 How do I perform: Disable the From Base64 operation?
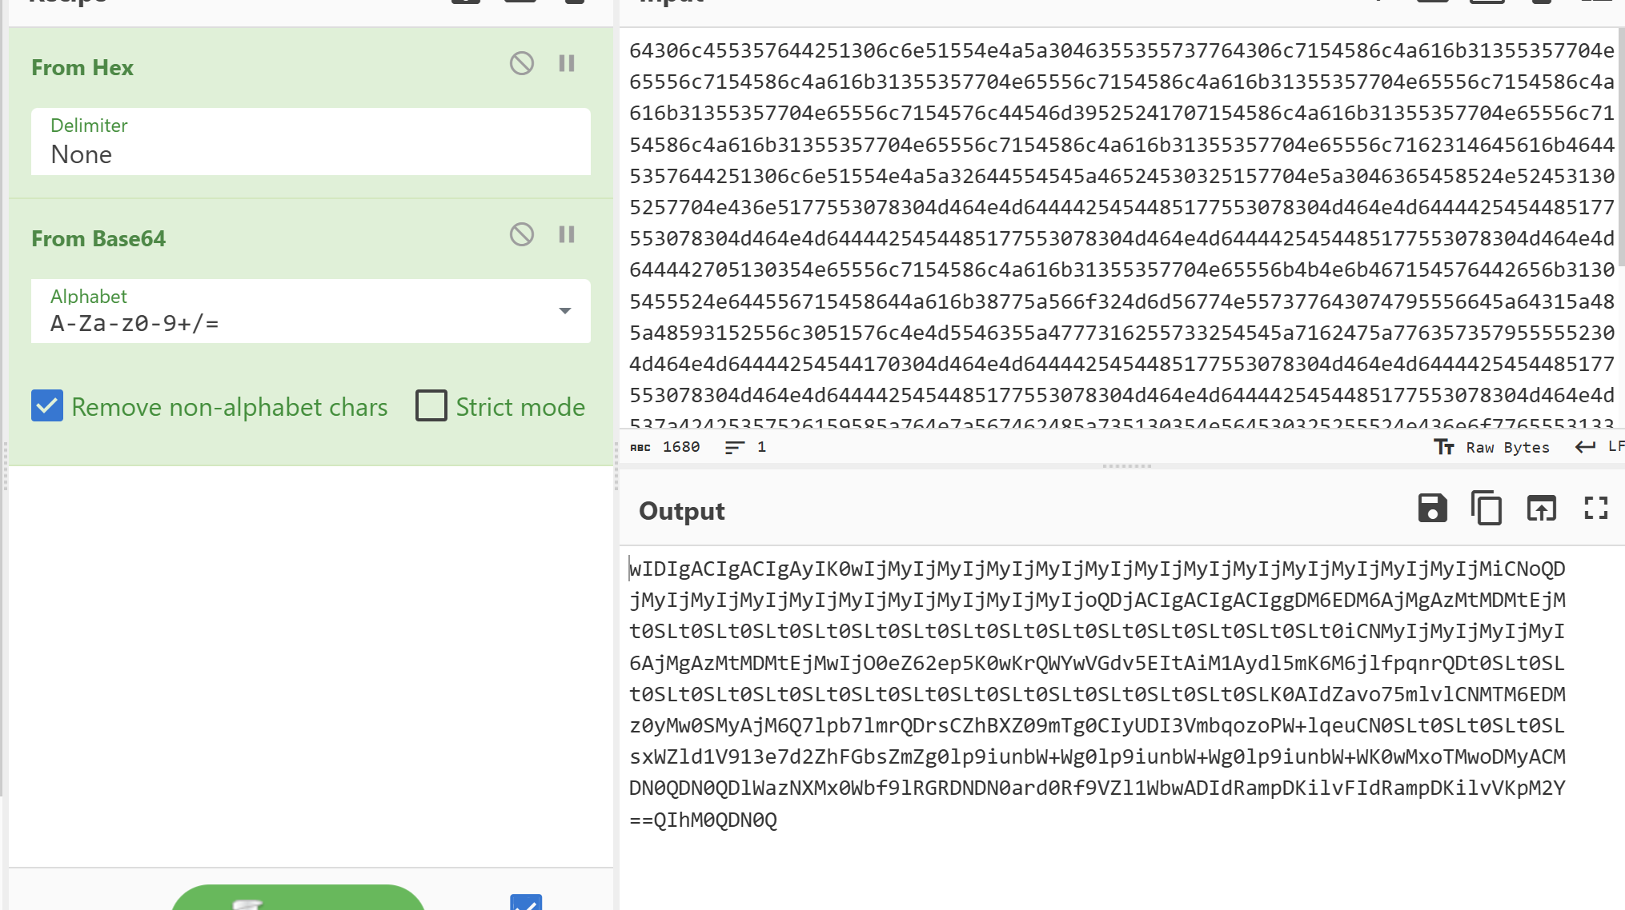tap(522, 234)
